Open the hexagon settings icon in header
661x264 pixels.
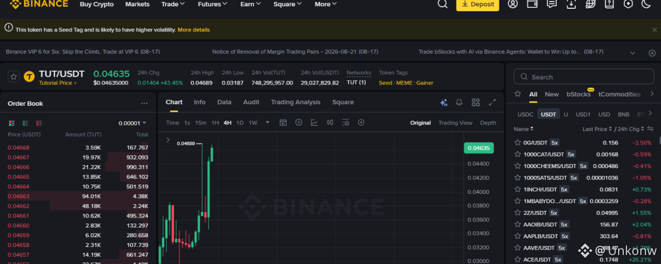pos(628,4)
